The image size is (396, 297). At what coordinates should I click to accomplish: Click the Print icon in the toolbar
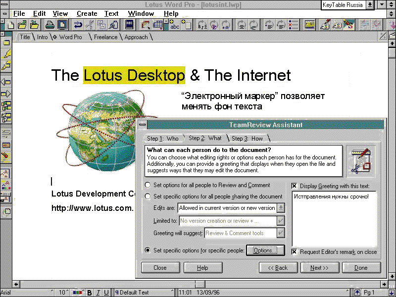[50, 25]
